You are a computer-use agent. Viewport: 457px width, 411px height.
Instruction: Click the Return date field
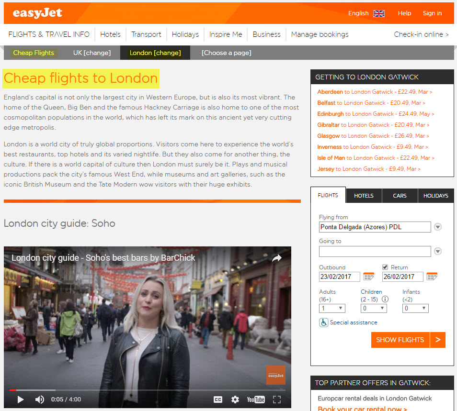coord(402,277)
